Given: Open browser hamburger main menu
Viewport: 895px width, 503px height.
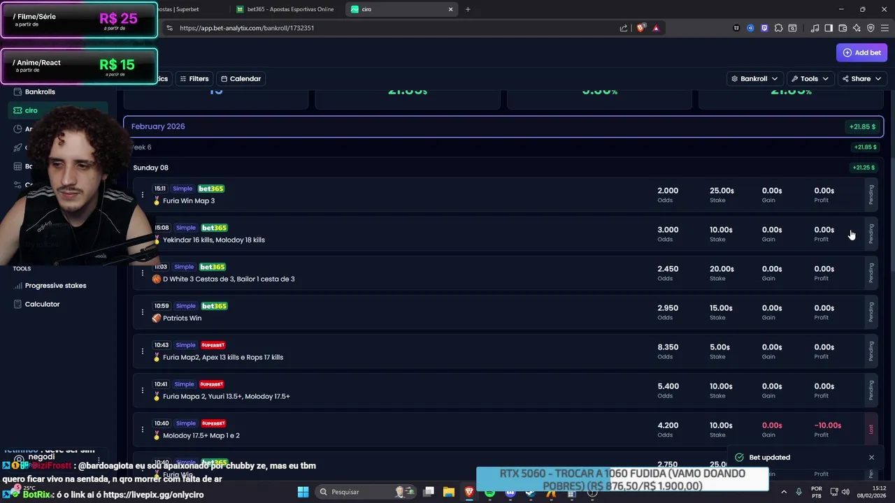Looking at the screenshot, I should (885, 28).
